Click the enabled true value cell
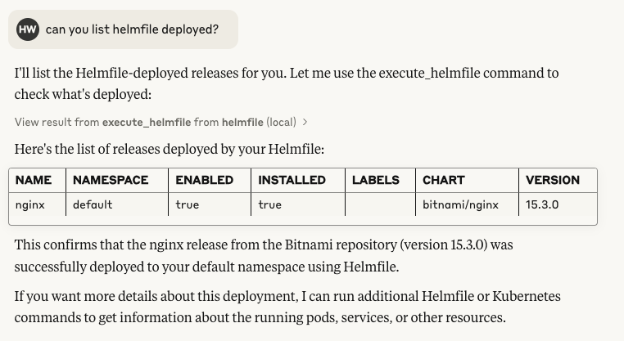Image resolution: width=624 pixels, height=341 pixels. coord(210,204)
